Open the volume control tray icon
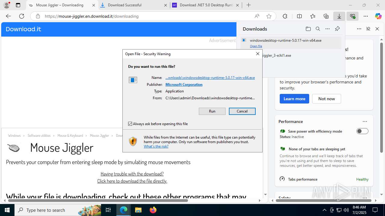The image size is (385, 216). 346,210
